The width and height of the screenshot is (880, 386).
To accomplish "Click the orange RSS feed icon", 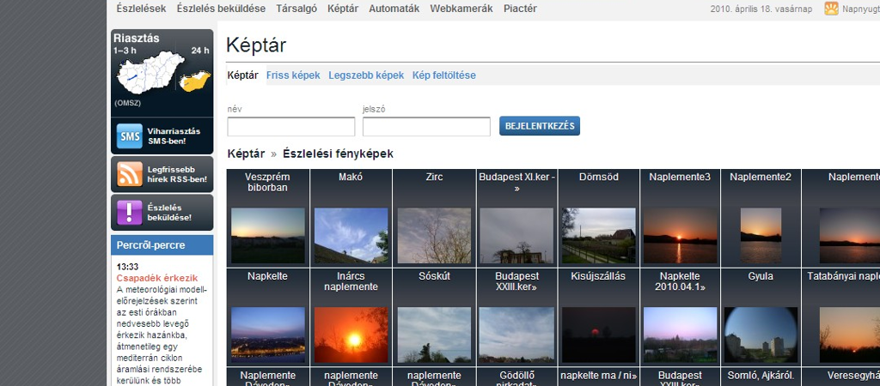I will point(130,174).
